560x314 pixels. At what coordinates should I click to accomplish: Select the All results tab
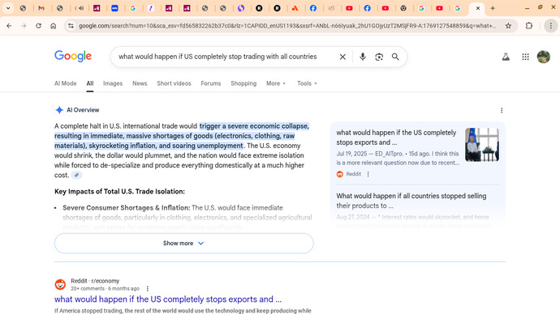(89, 83)
